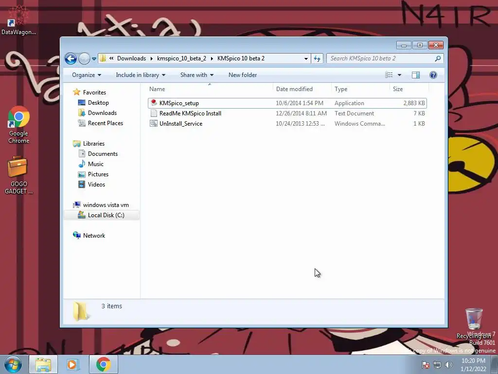Click the GOGO GADGET briefcase desktop icon
The width and height of the screenshot is (498, 374).
18,175
